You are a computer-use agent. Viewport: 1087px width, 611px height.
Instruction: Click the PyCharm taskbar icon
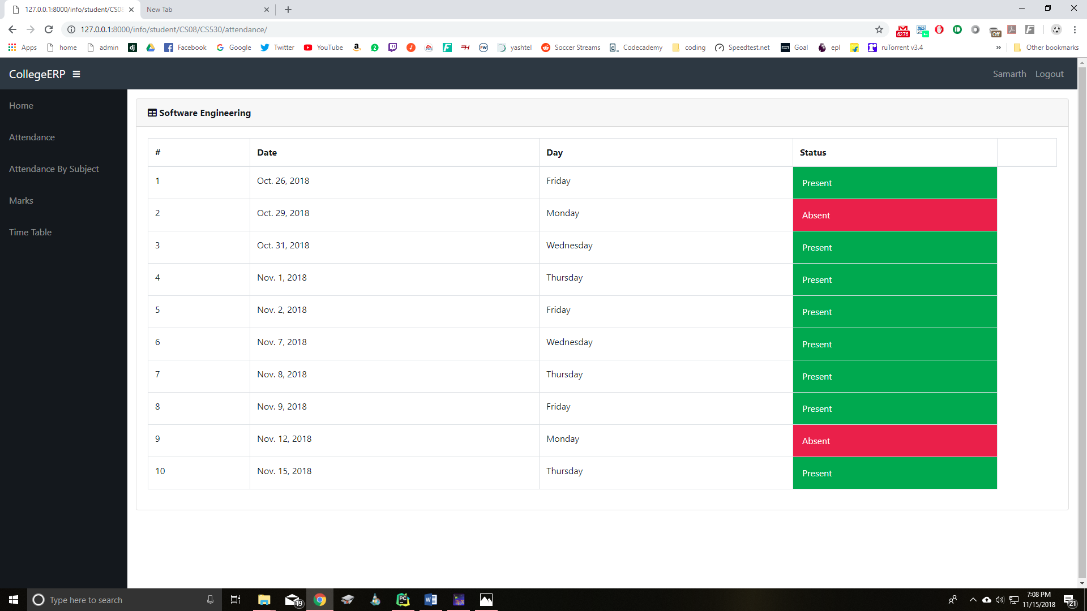403,600
